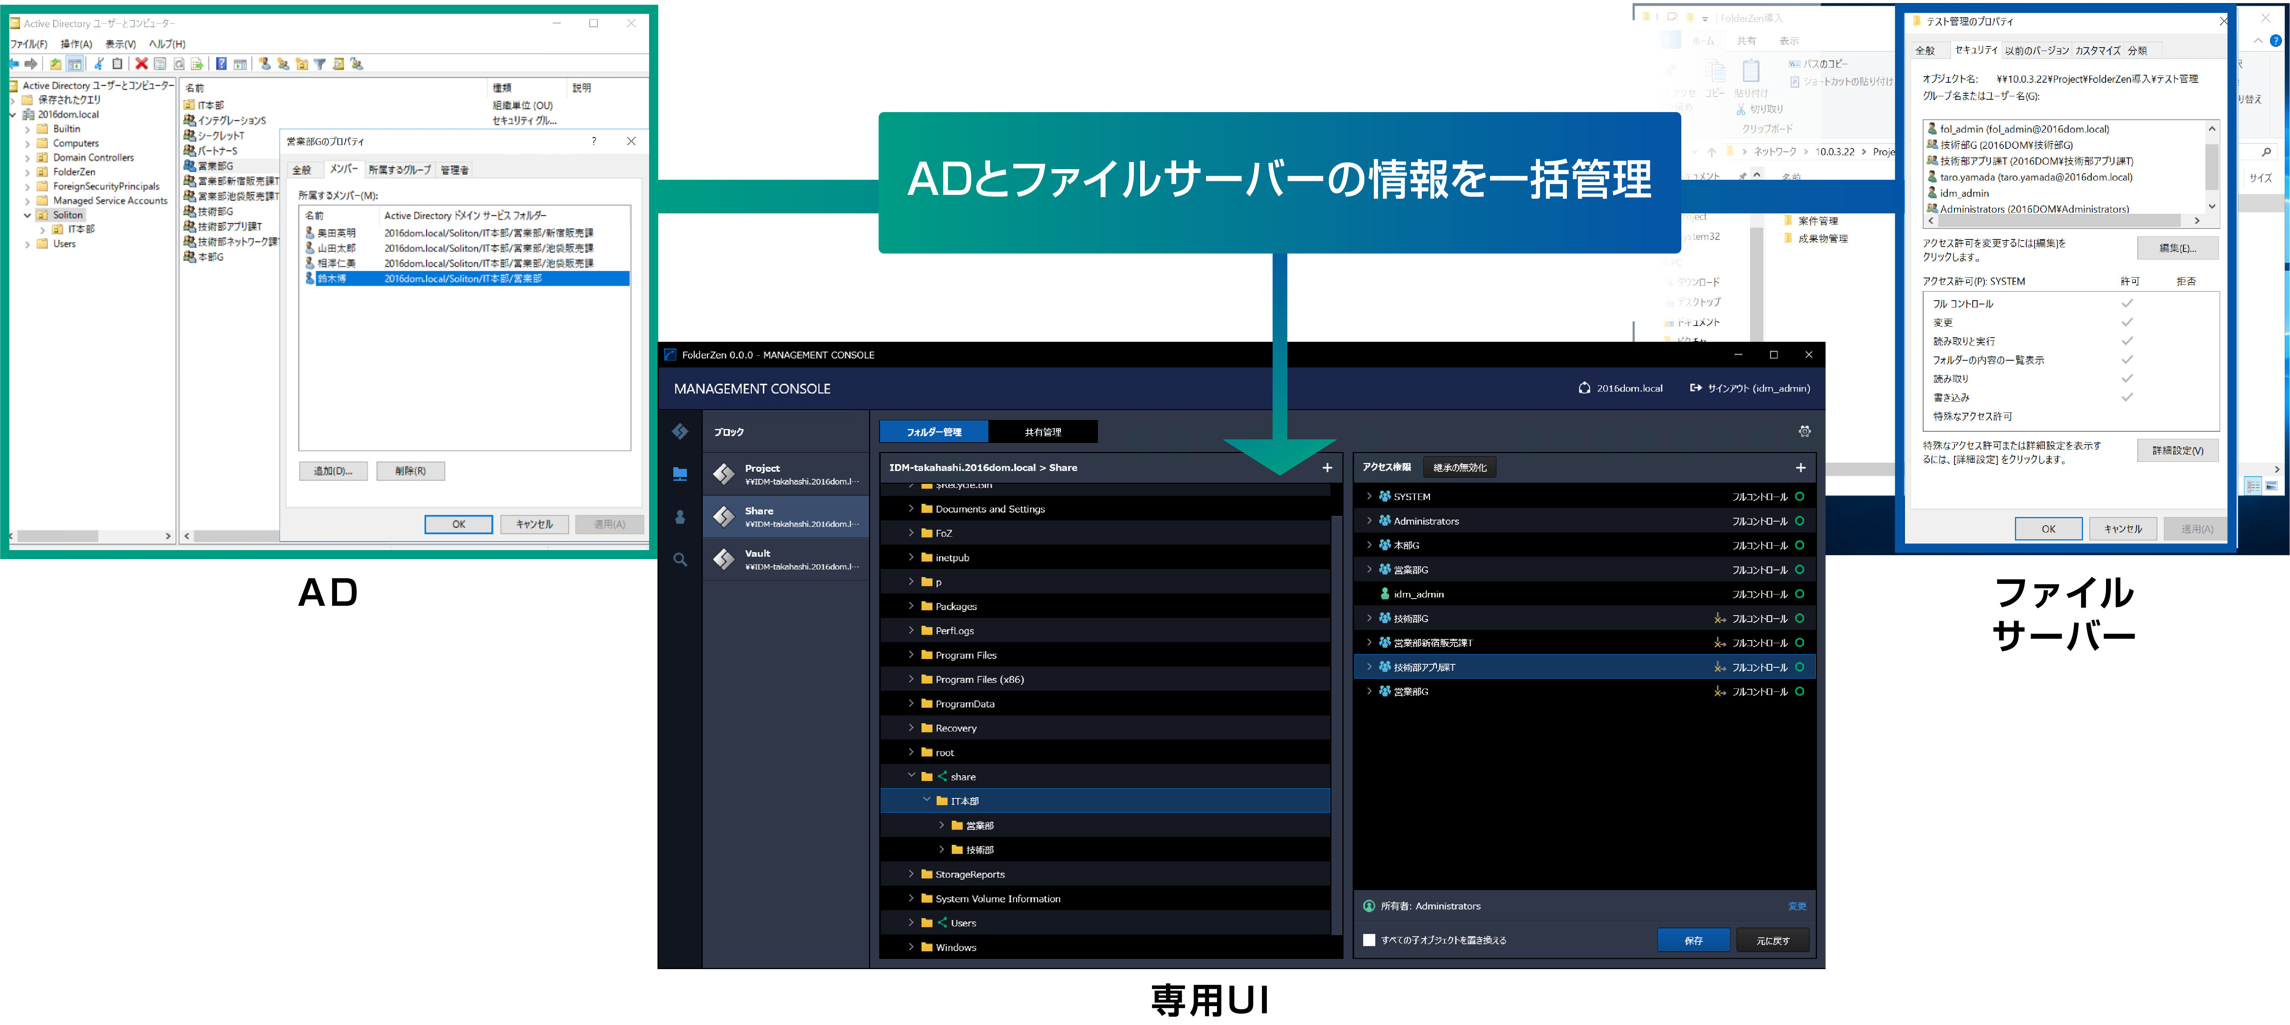This screenshot has width=2290, height=1025.
Task: Click サインアウト (idm_admin) in the console header
Action: click(x=1749, y=389)
